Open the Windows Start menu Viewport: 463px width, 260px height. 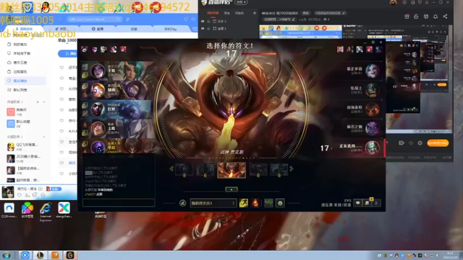[6, 255]
